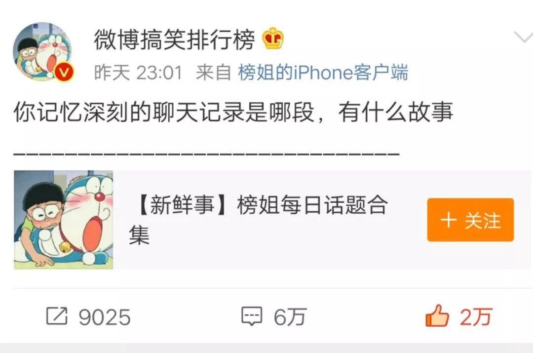Tap the repost share icon
Viewport: 533px width, 353px height.
coord(57,316)
